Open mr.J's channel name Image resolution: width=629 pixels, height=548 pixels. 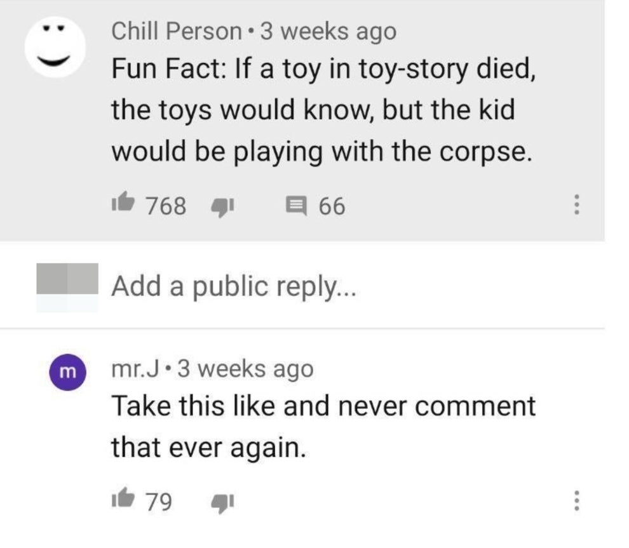[x=136, y=368]
